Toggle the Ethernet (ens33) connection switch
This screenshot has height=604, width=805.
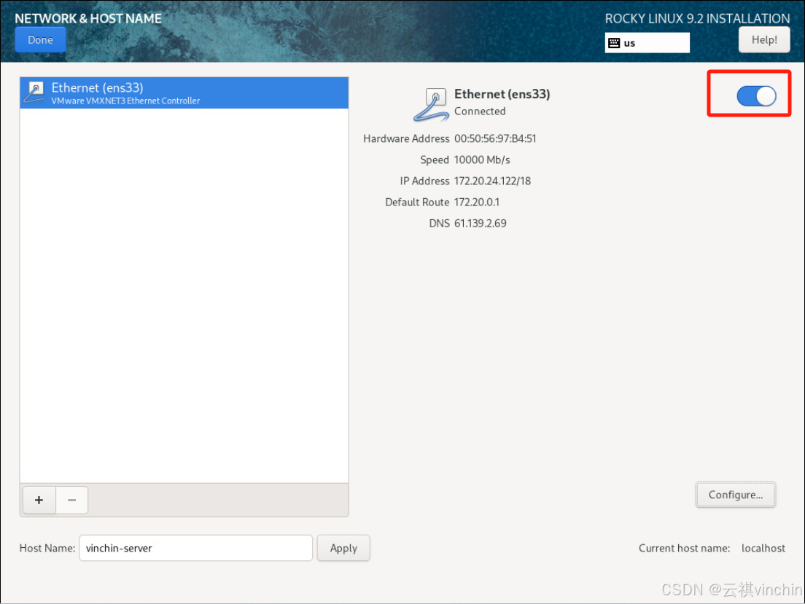756,96
